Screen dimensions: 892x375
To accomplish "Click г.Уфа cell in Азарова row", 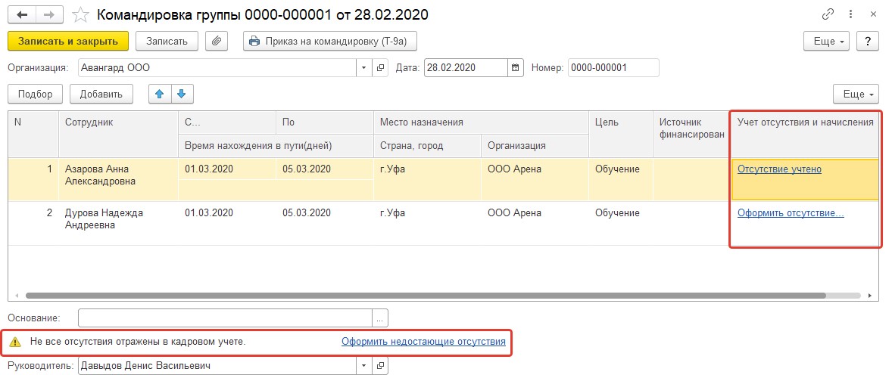I will click(427, 179).
